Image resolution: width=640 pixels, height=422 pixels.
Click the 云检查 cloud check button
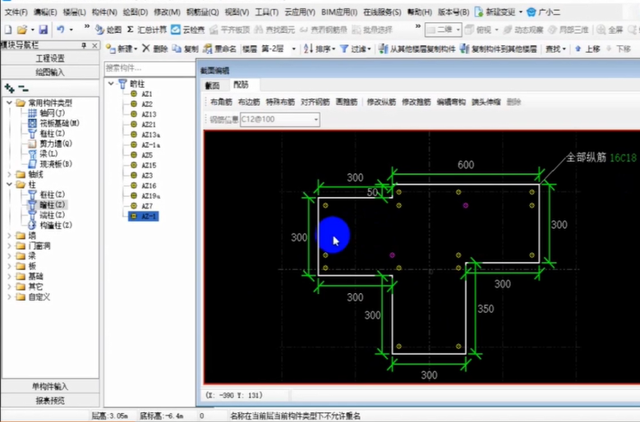188,30
